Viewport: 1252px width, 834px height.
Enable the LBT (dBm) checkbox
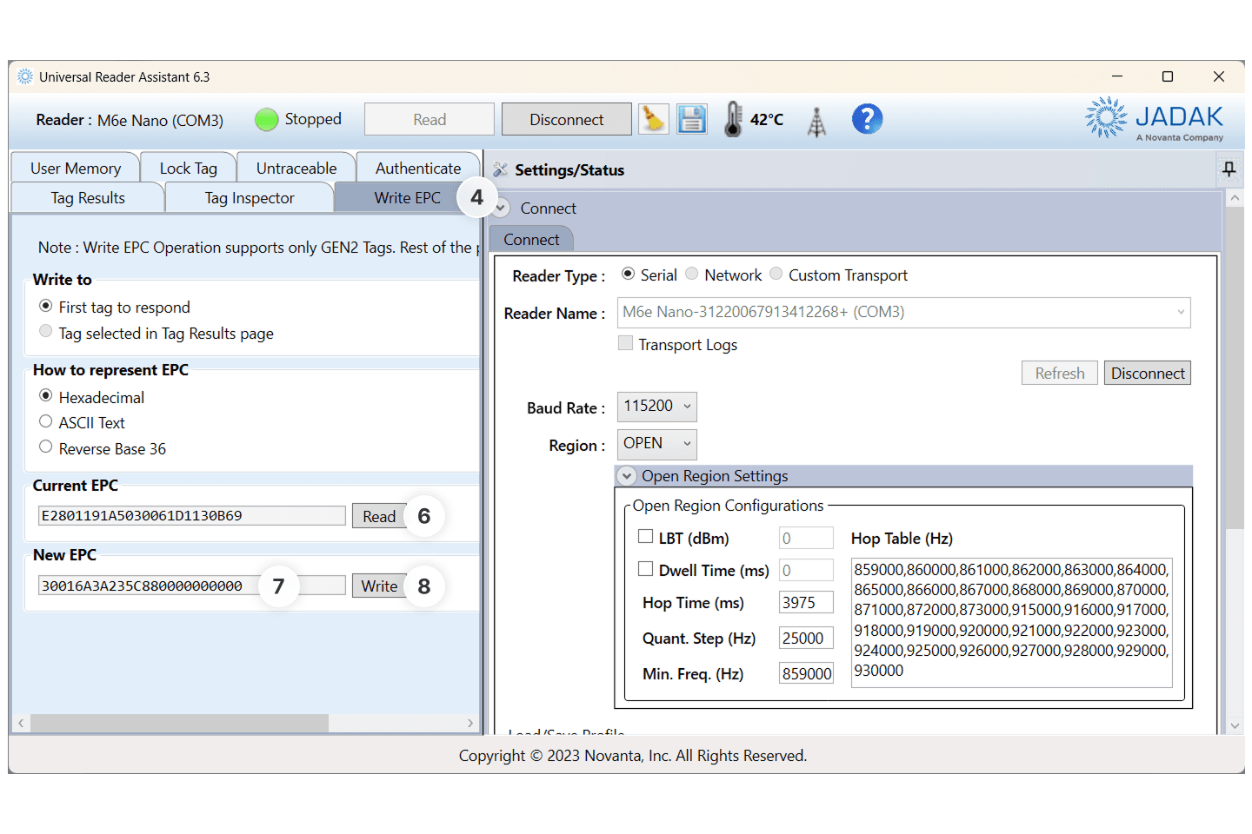point(646,537)
